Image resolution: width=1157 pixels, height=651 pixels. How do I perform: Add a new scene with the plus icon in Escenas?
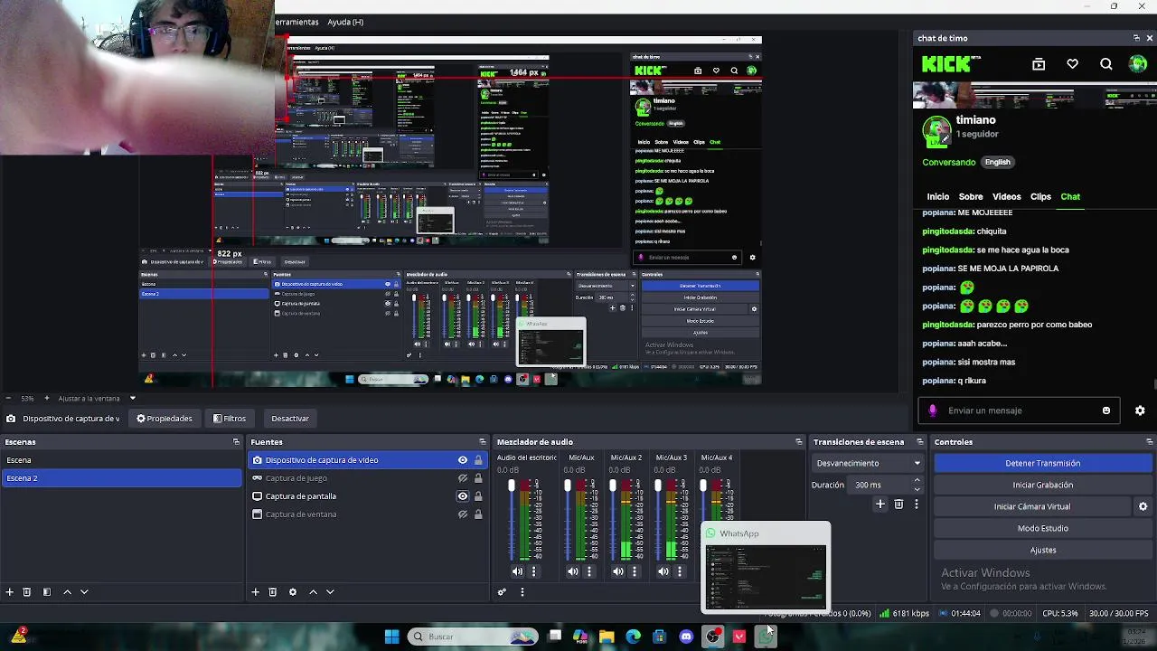10,592
